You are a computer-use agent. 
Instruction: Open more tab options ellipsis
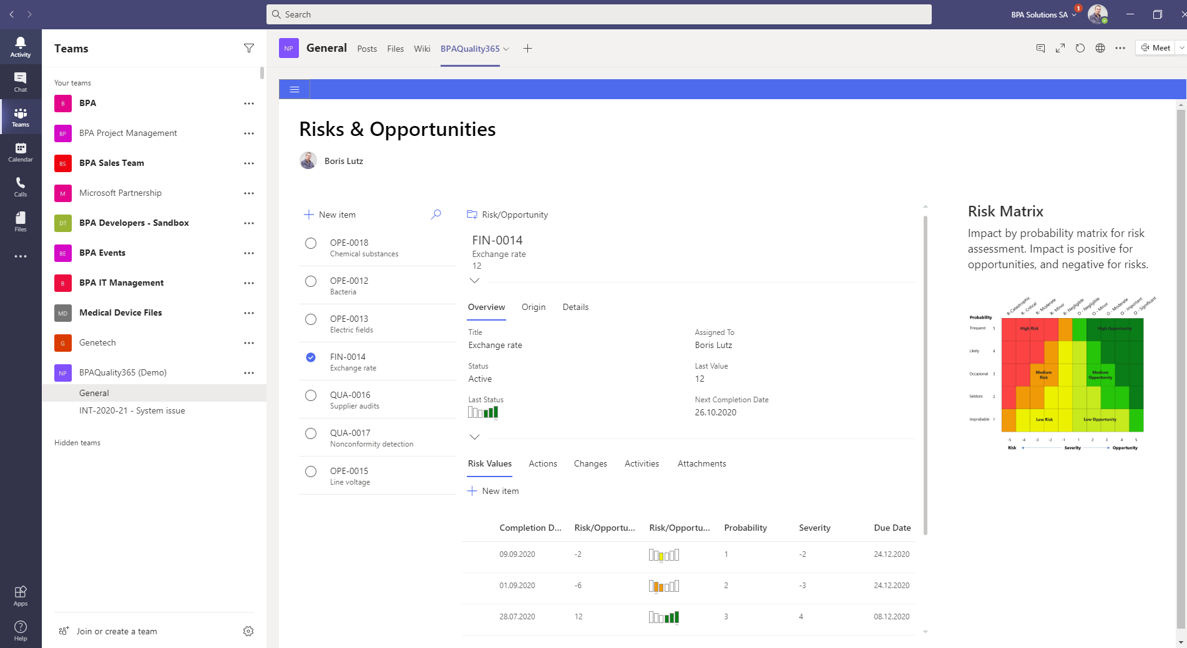(x=1120, y=48)
